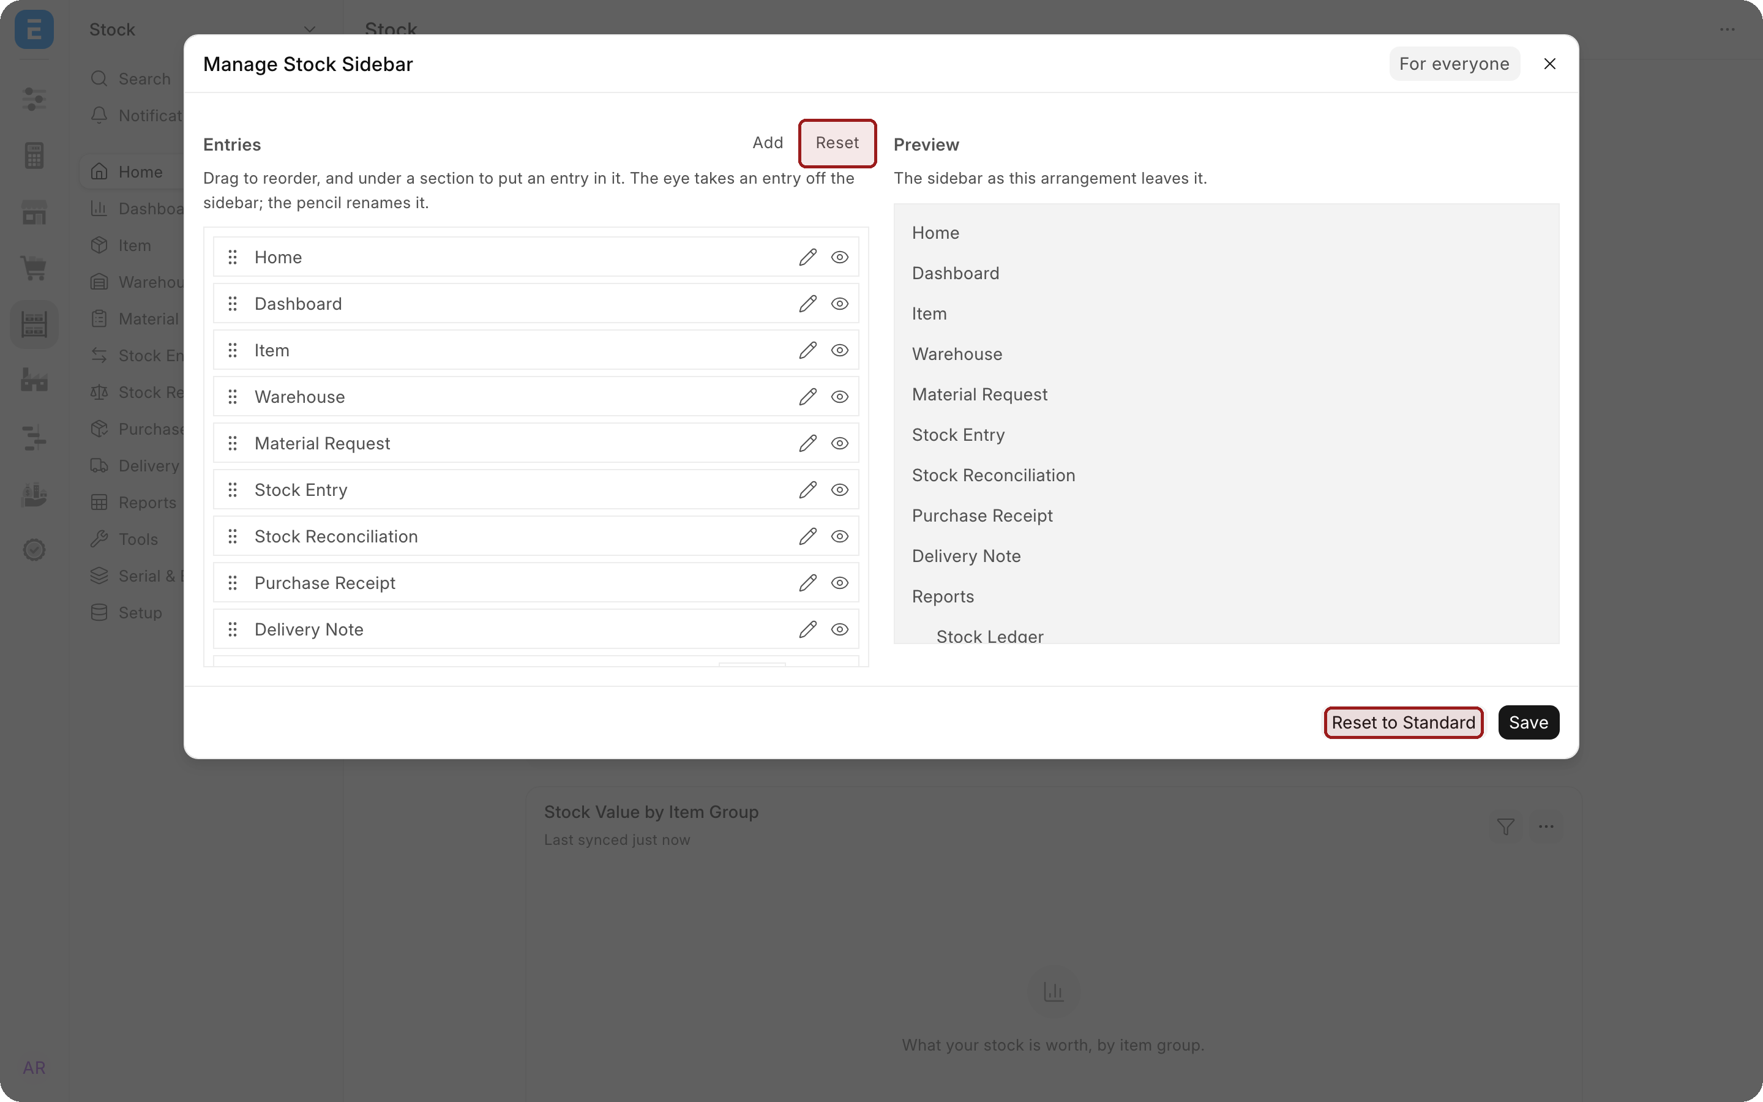Click the app logo at top left

coord(34,30)
